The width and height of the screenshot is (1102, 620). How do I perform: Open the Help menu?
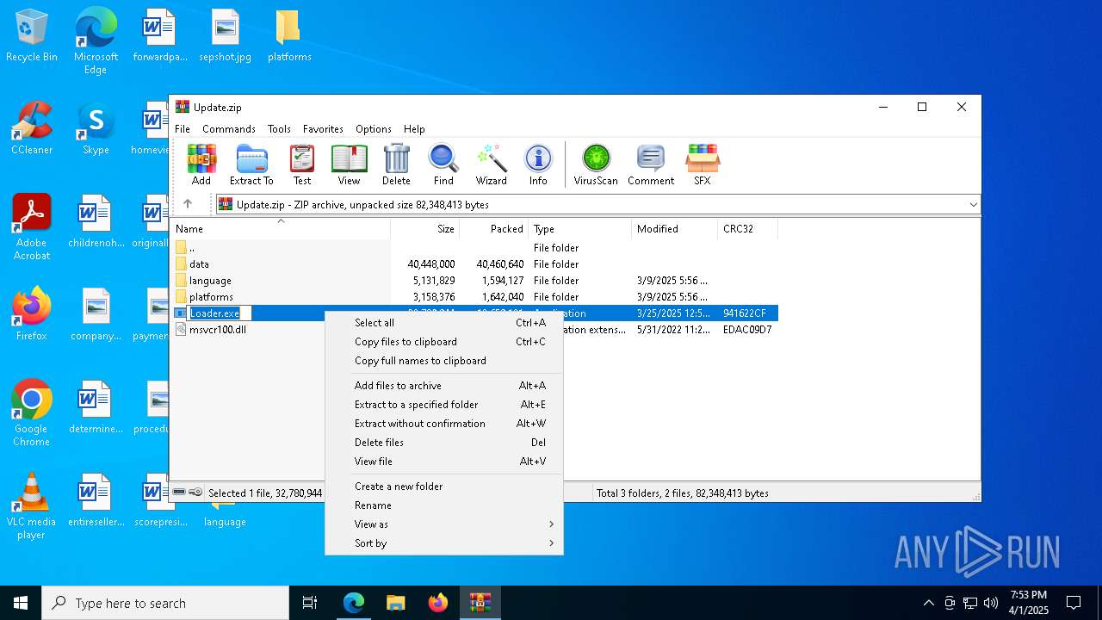414,129
